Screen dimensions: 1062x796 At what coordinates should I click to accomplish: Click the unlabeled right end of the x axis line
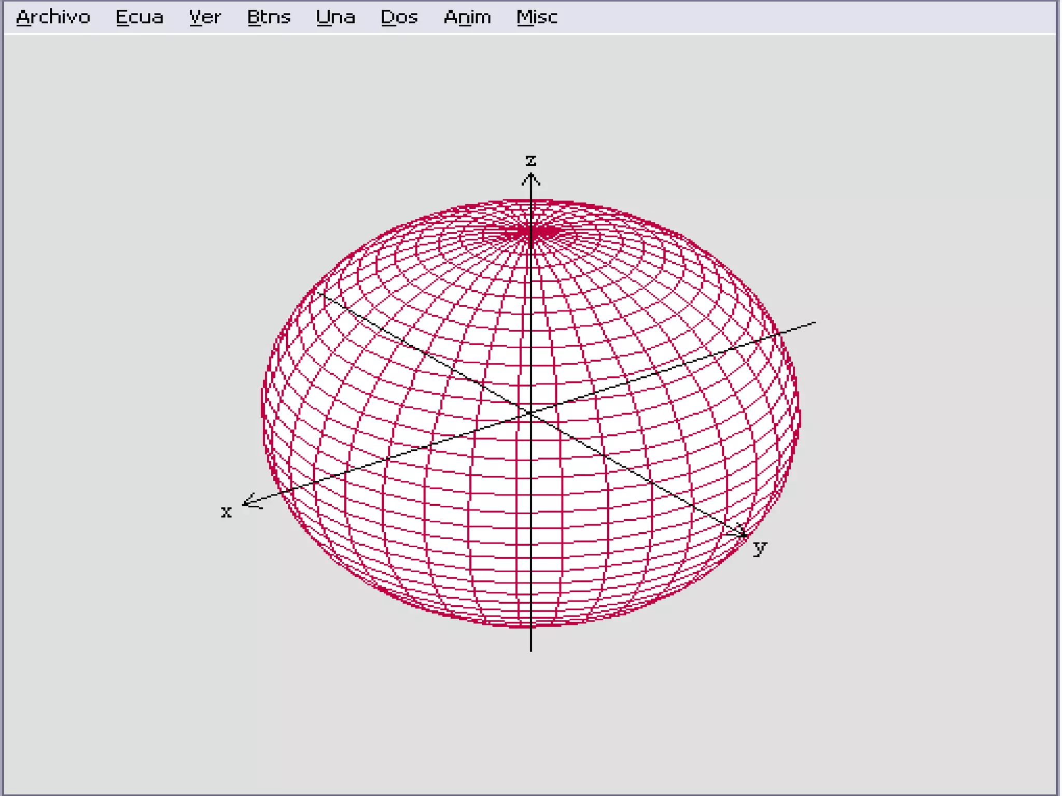pos(814,323)
